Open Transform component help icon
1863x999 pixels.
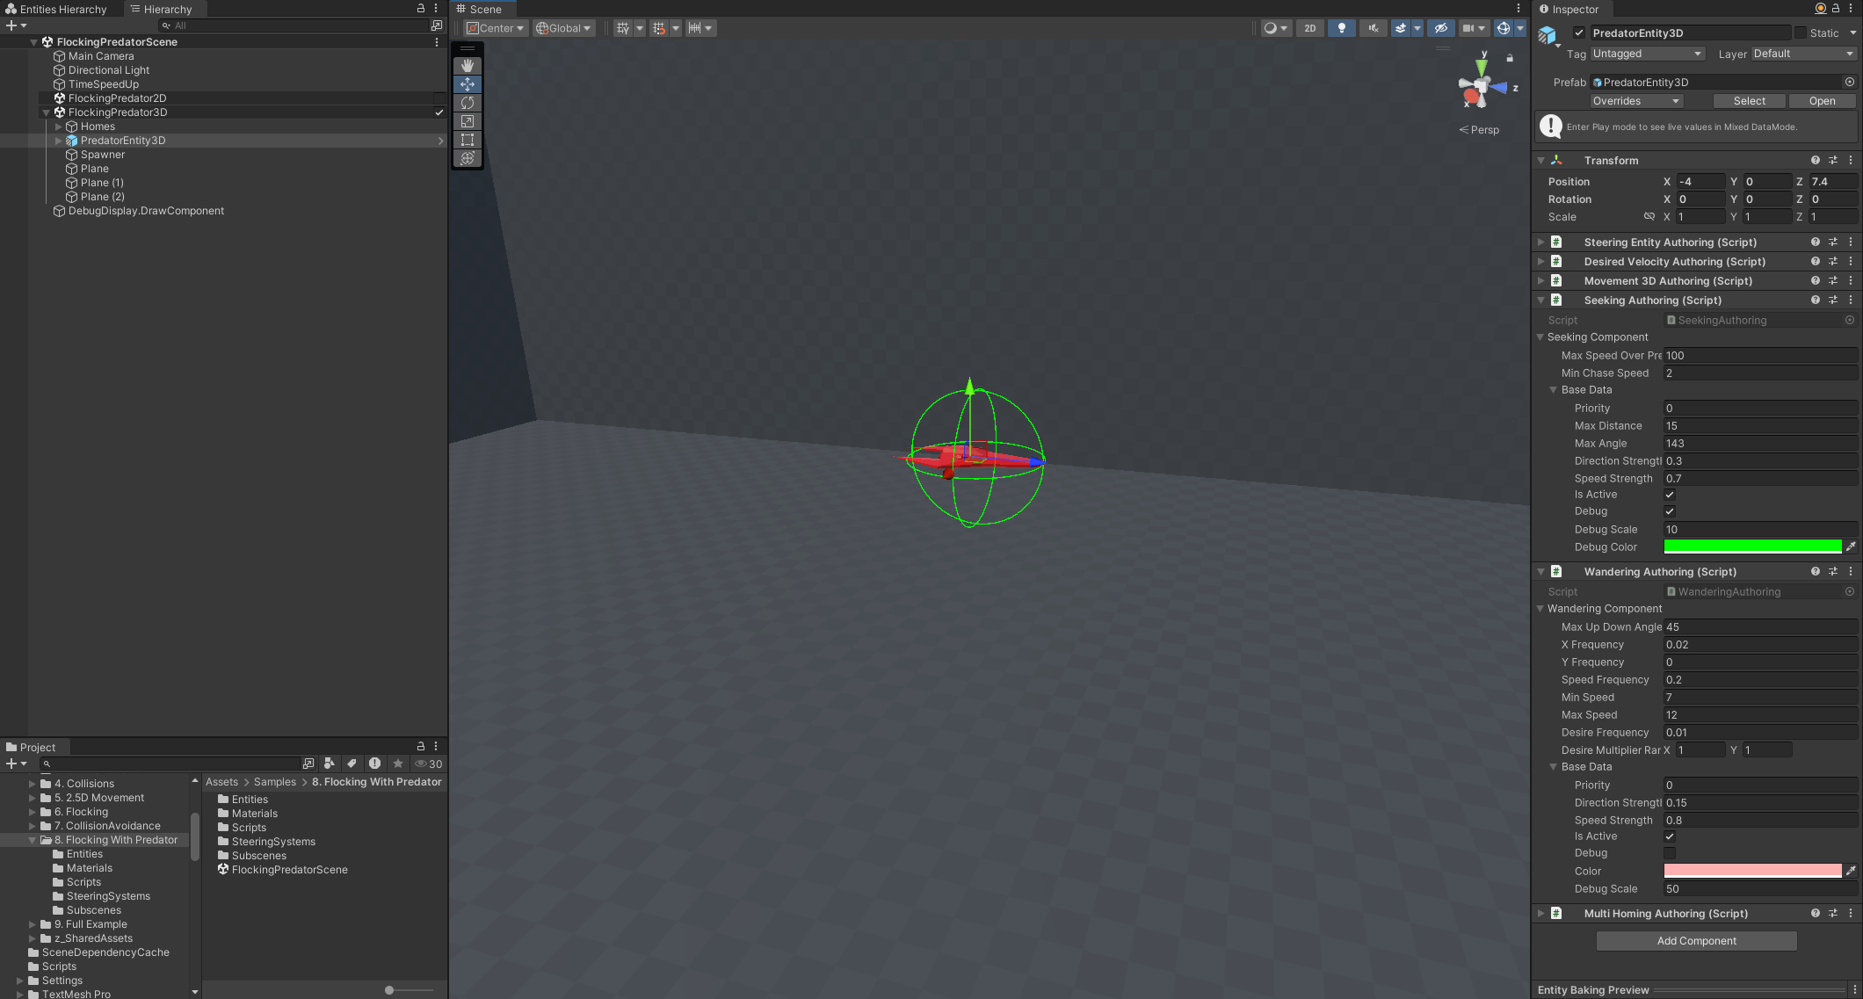1815,161
